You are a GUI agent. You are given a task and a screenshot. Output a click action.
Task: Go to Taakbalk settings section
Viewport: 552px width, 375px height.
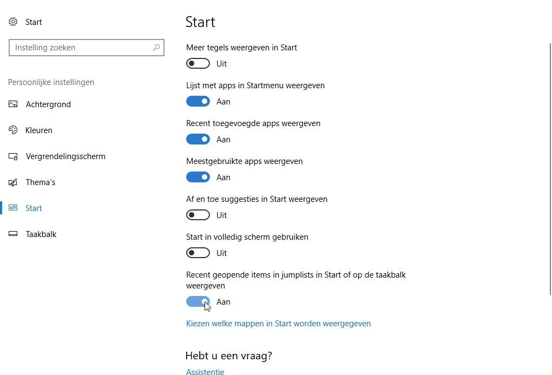41,234
